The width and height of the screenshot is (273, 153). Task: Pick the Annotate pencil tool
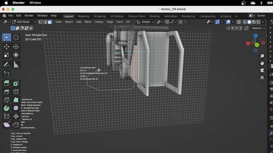[7, 65]
